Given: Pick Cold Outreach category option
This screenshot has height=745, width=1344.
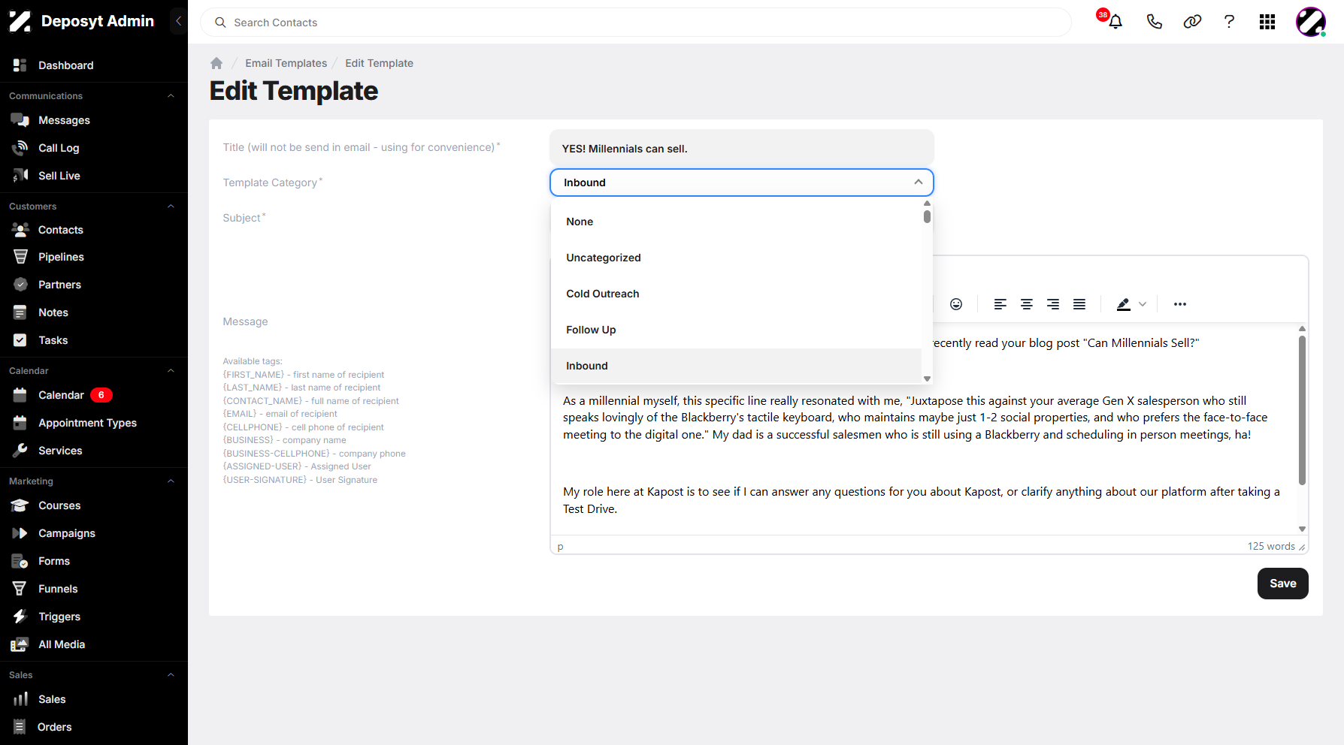Looking at the screenshot, I should [x=737, y=294].
